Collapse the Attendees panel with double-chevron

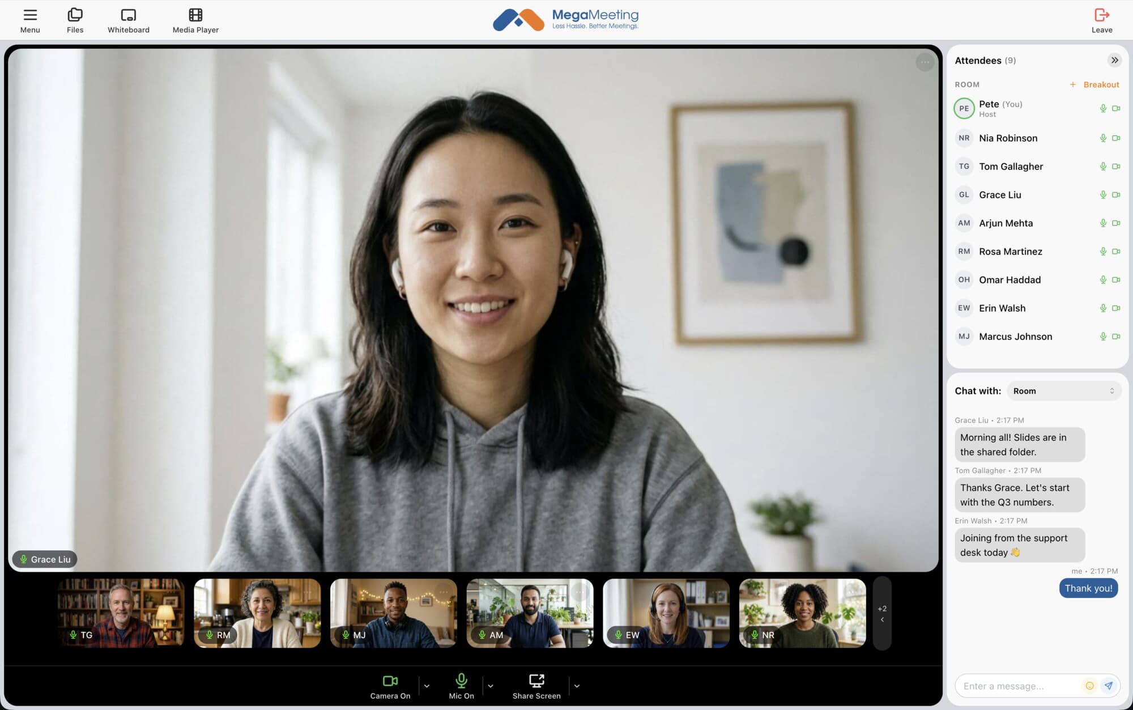1114,60
